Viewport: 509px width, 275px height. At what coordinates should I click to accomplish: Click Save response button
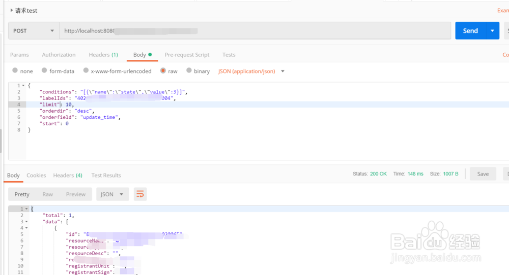tap(483, 174)
